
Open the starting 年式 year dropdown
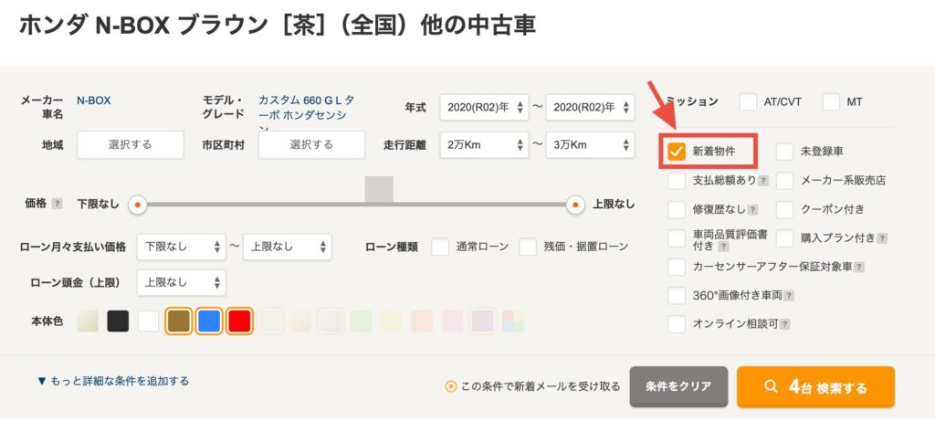[484, 108]
